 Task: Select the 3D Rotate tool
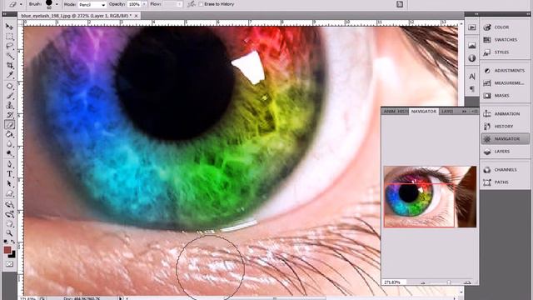pos(9,205)
